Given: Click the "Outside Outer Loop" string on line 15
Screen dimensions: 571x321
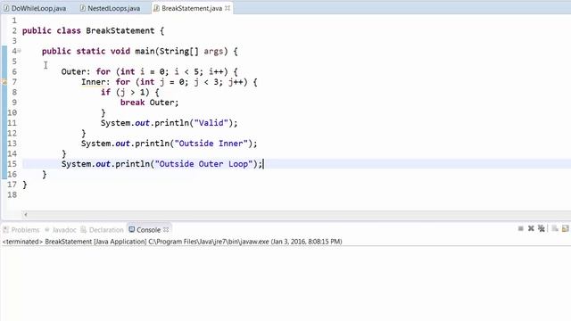Looking at the screenshot, I should point(203,164).
